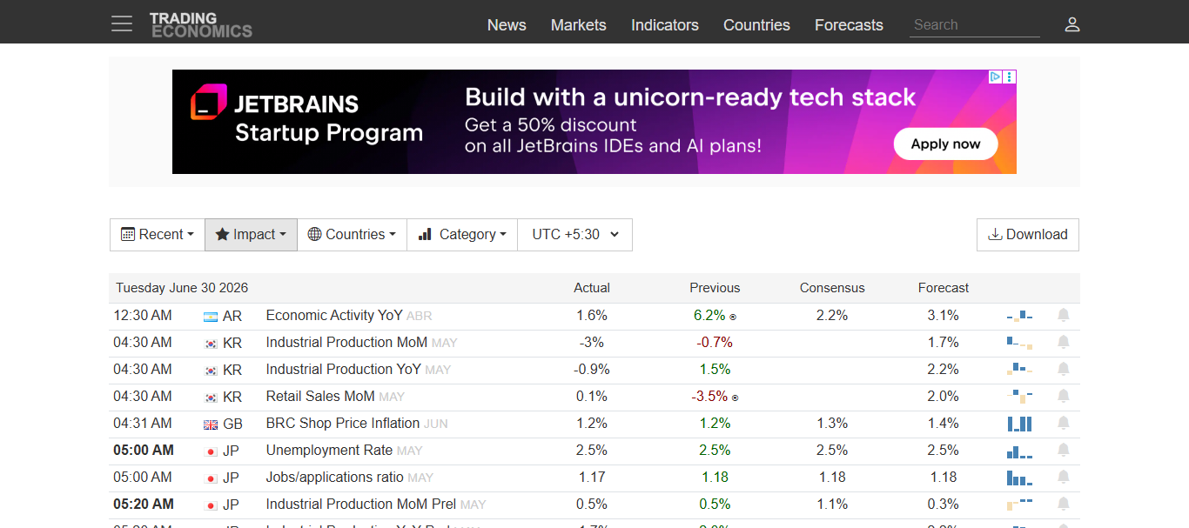Click the Search input field

975,25
